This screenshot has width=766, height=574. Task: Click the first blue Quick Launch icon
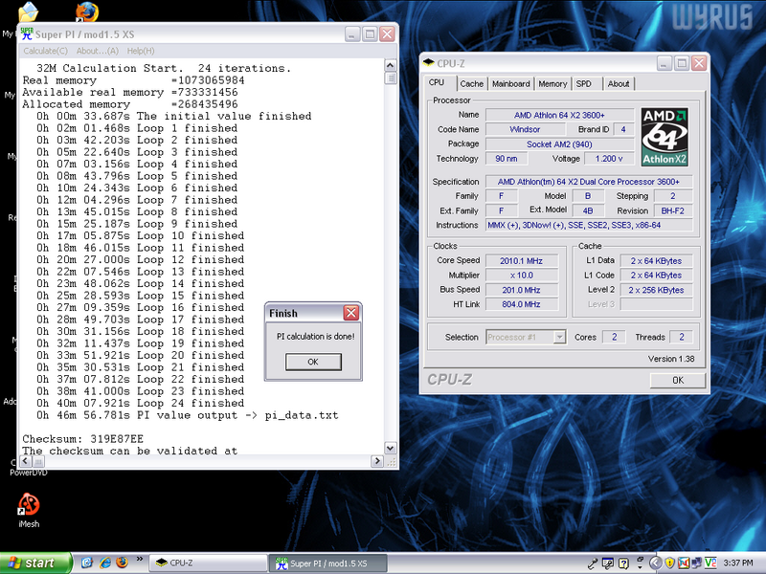click(x=87, y=563)
